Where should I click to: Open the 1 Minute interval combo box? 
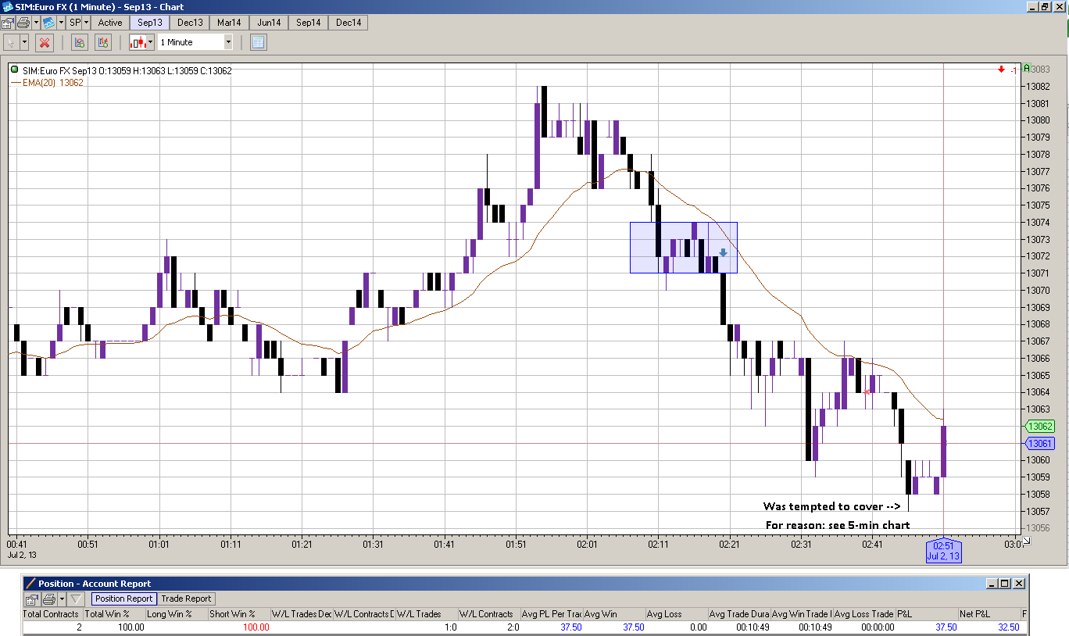(x=195, y=42)
